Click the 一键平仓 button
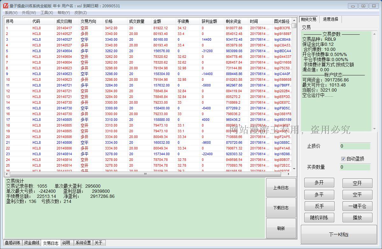 coord(357,206)
